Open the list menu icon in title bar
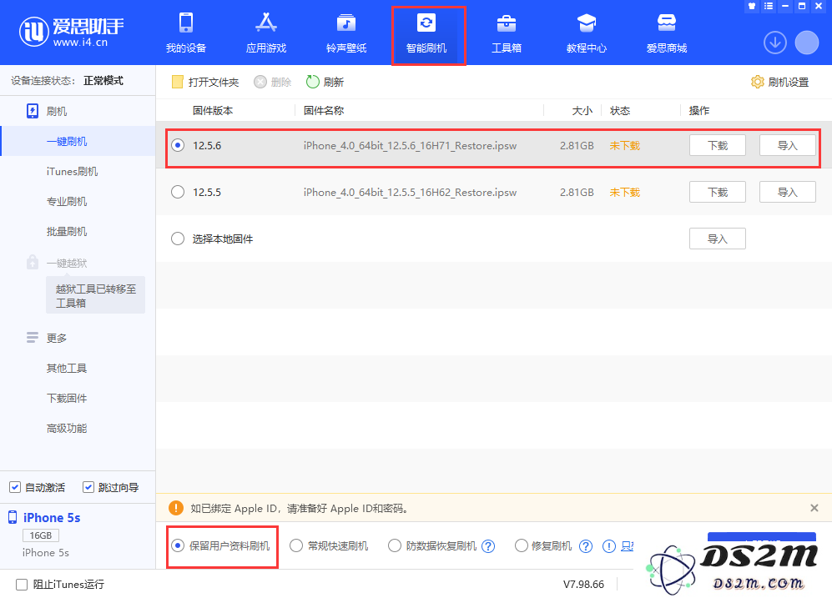Image resolution: width=832 pixels, height=598 pixels. (x=769, y=6)
